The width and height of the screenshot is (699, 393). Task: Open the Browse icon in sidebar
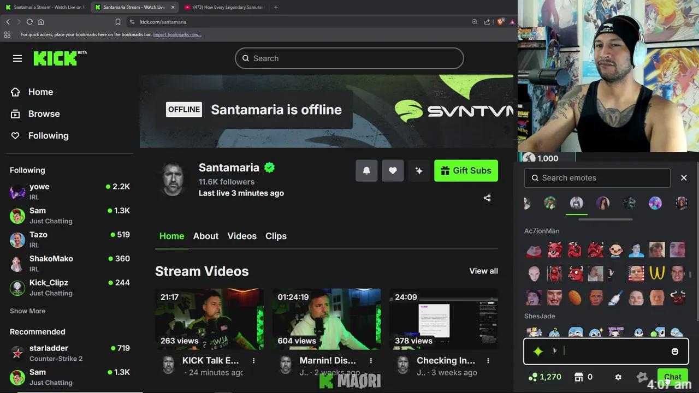pyautogui.click(x=15, y=114)
